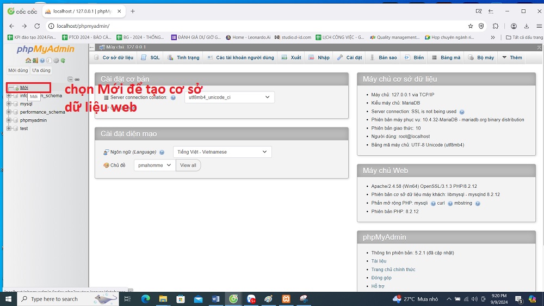Open Microsoft Store from taskbar
The height and width of the screenshot is (306, 544).
(181, 299)
